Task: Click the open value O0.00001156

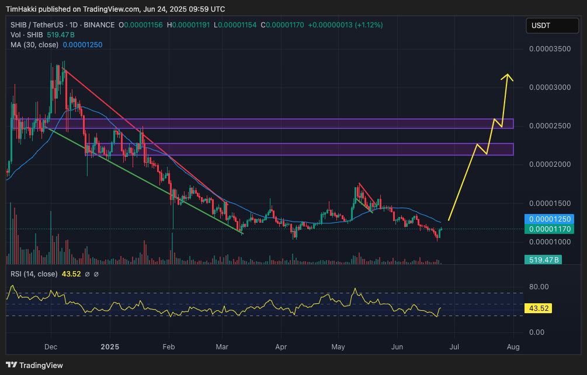Action: (x=141, y=25)
